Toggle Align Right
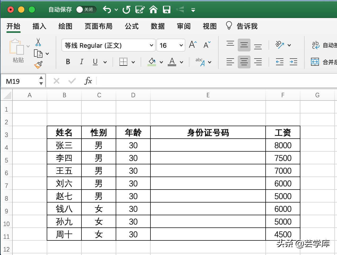 (258, 62)
